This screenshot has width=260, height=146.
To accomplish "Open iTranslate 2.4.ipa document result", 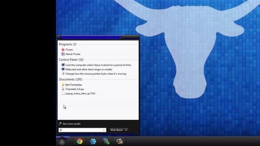I will (75, 89).
